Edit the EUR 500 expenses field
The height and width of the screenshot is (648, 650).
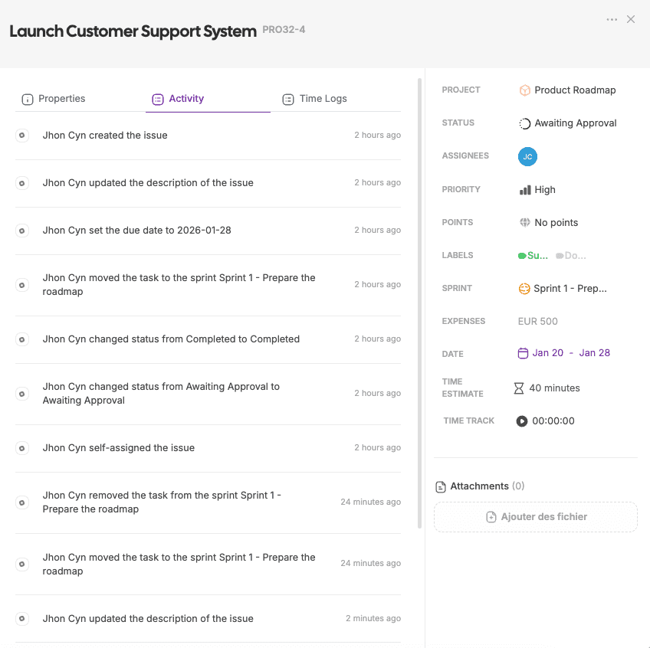(x=537, y=321)
